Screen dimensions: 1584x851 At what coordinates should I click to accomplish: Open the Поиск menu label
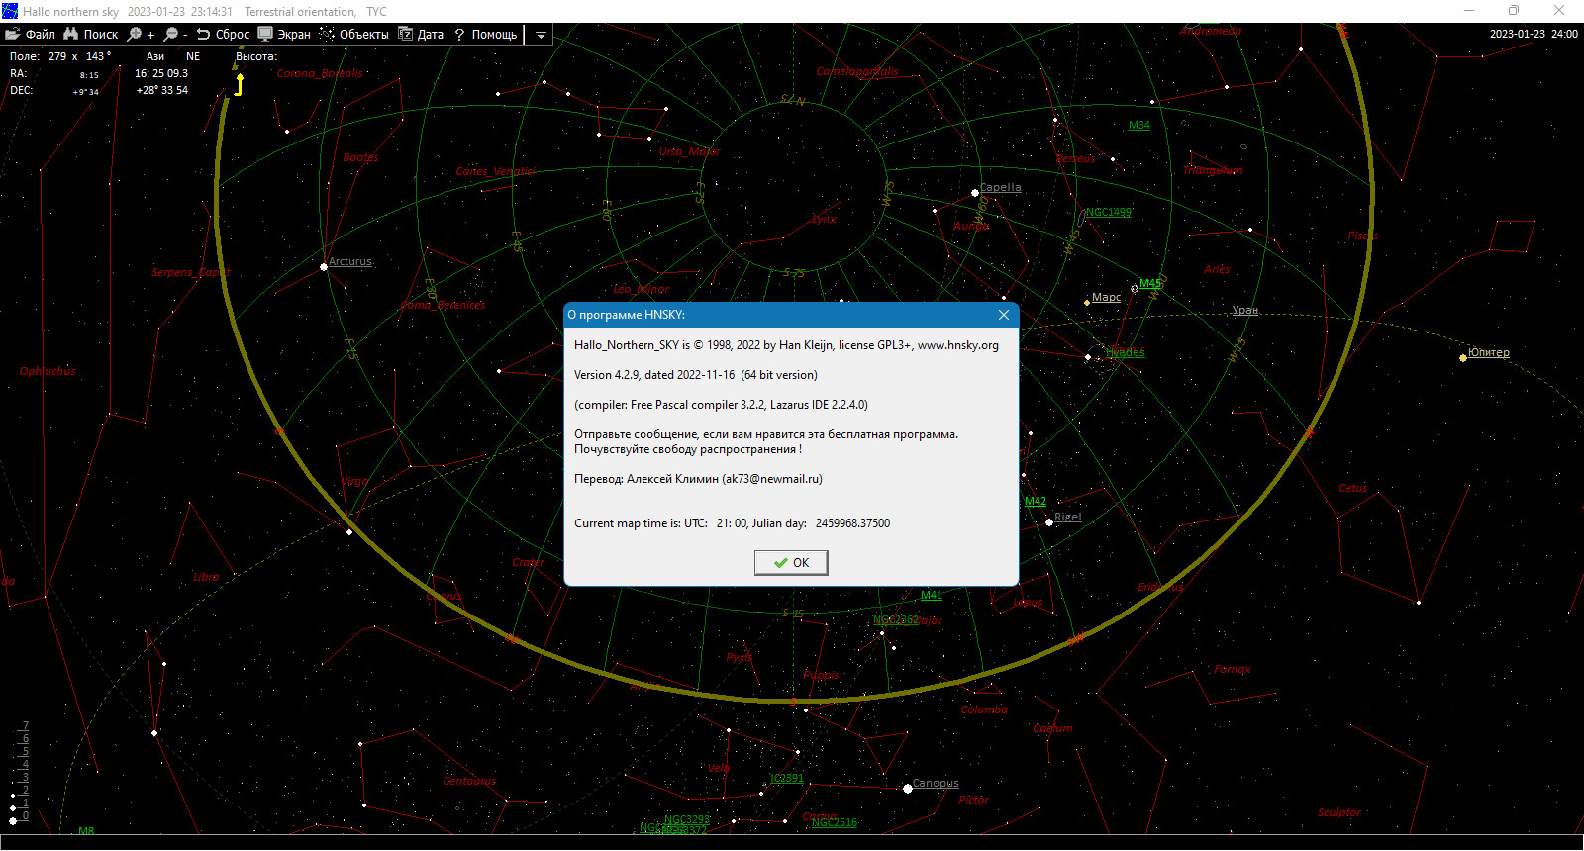pos(101,34)
